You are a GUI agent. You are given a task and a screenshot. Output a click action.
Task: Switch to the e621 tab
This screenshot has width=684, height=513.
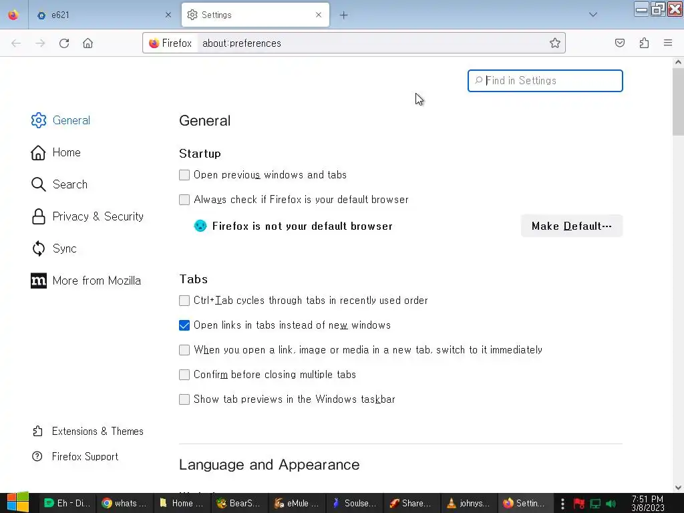click(x=104, y=15)
